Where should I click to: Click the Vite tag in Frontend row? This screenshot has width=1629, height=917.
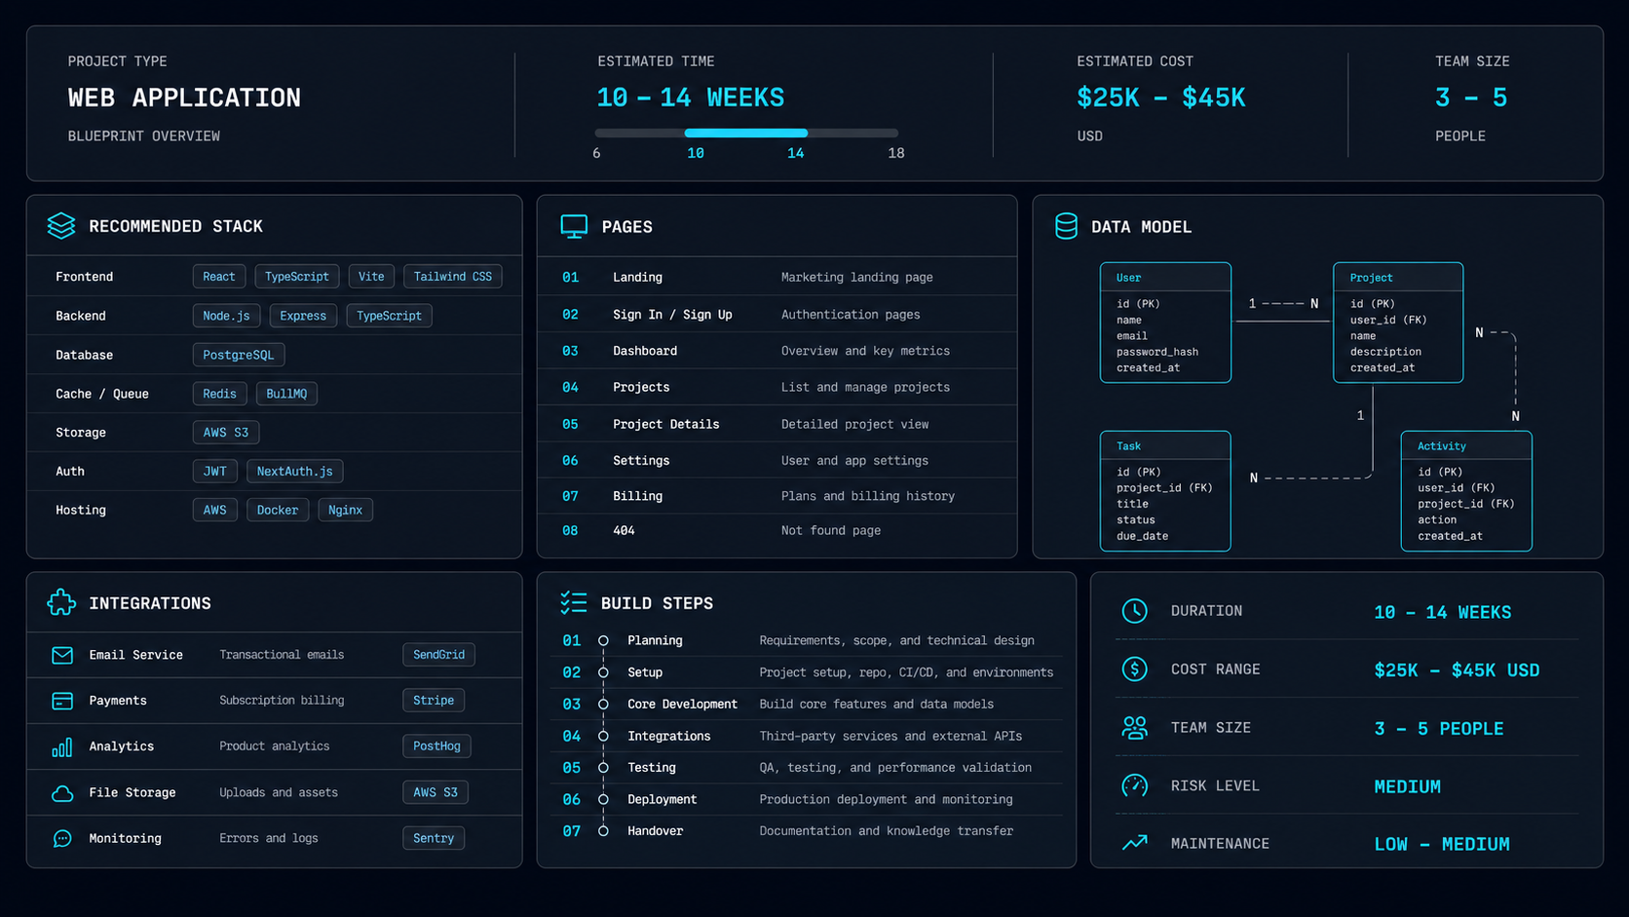pyautogui.click(x=371, y=277)
